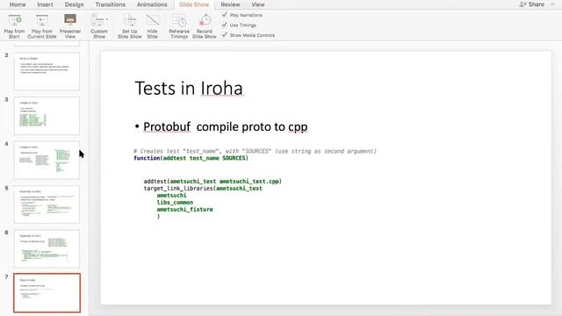Open Set Up Slide Show

pyautogui.click(x=129, y=26)
